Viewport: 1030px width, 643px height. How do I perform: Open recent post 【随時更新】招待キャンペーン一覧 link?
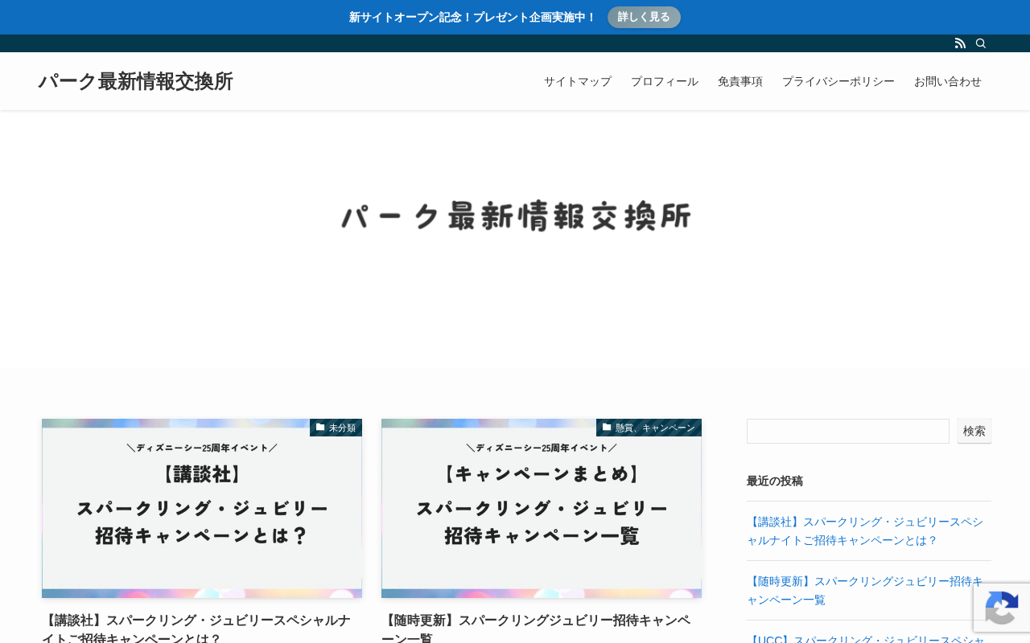865,590
